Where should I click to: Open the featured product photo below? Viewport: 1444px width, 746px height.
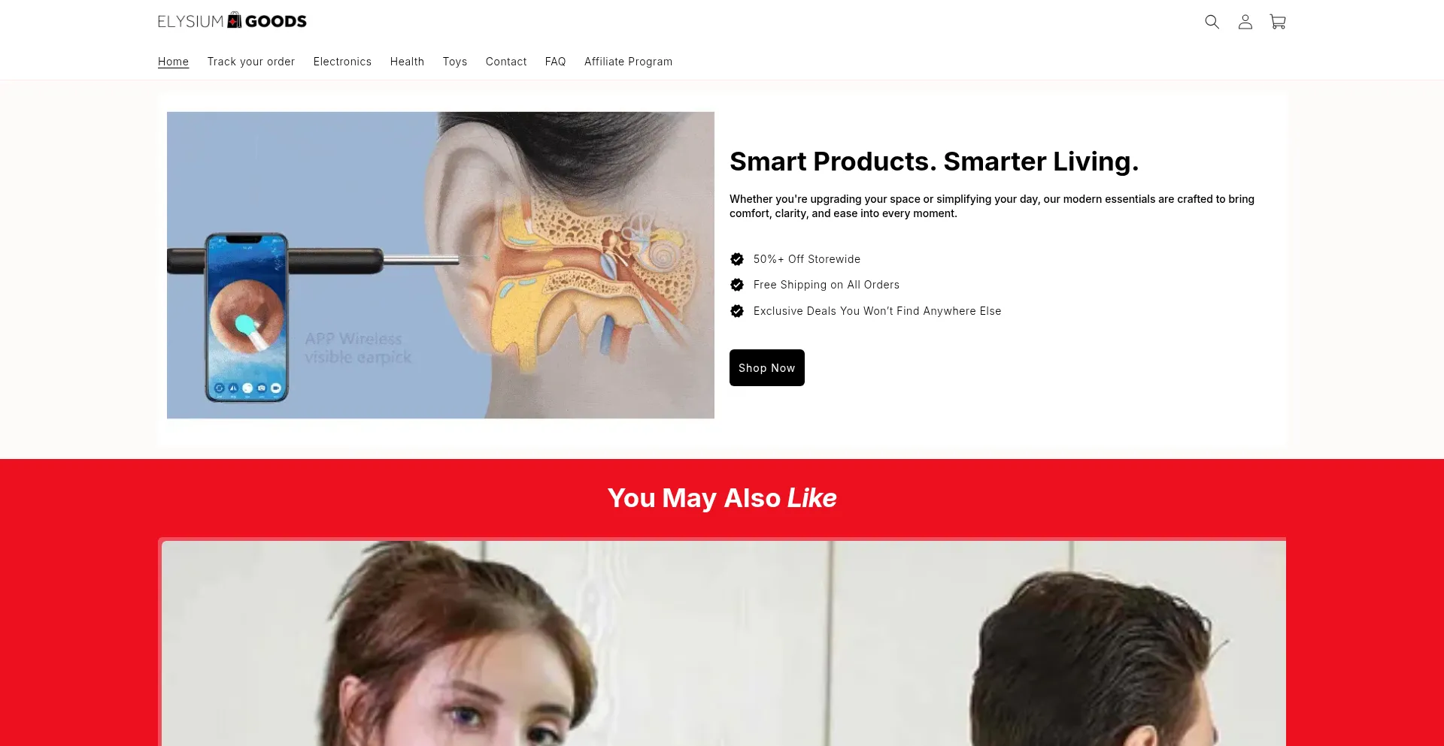(724, 643)
